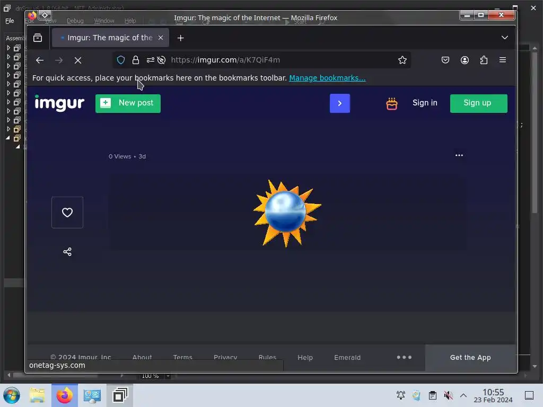The height and width of the screenshot is (407, 543).
Task: Open a new tab with plus button
Action: pyautogui.click(x=180, y=38)
